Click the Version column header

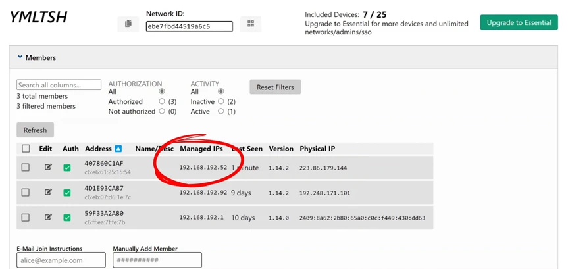(281, 149)
